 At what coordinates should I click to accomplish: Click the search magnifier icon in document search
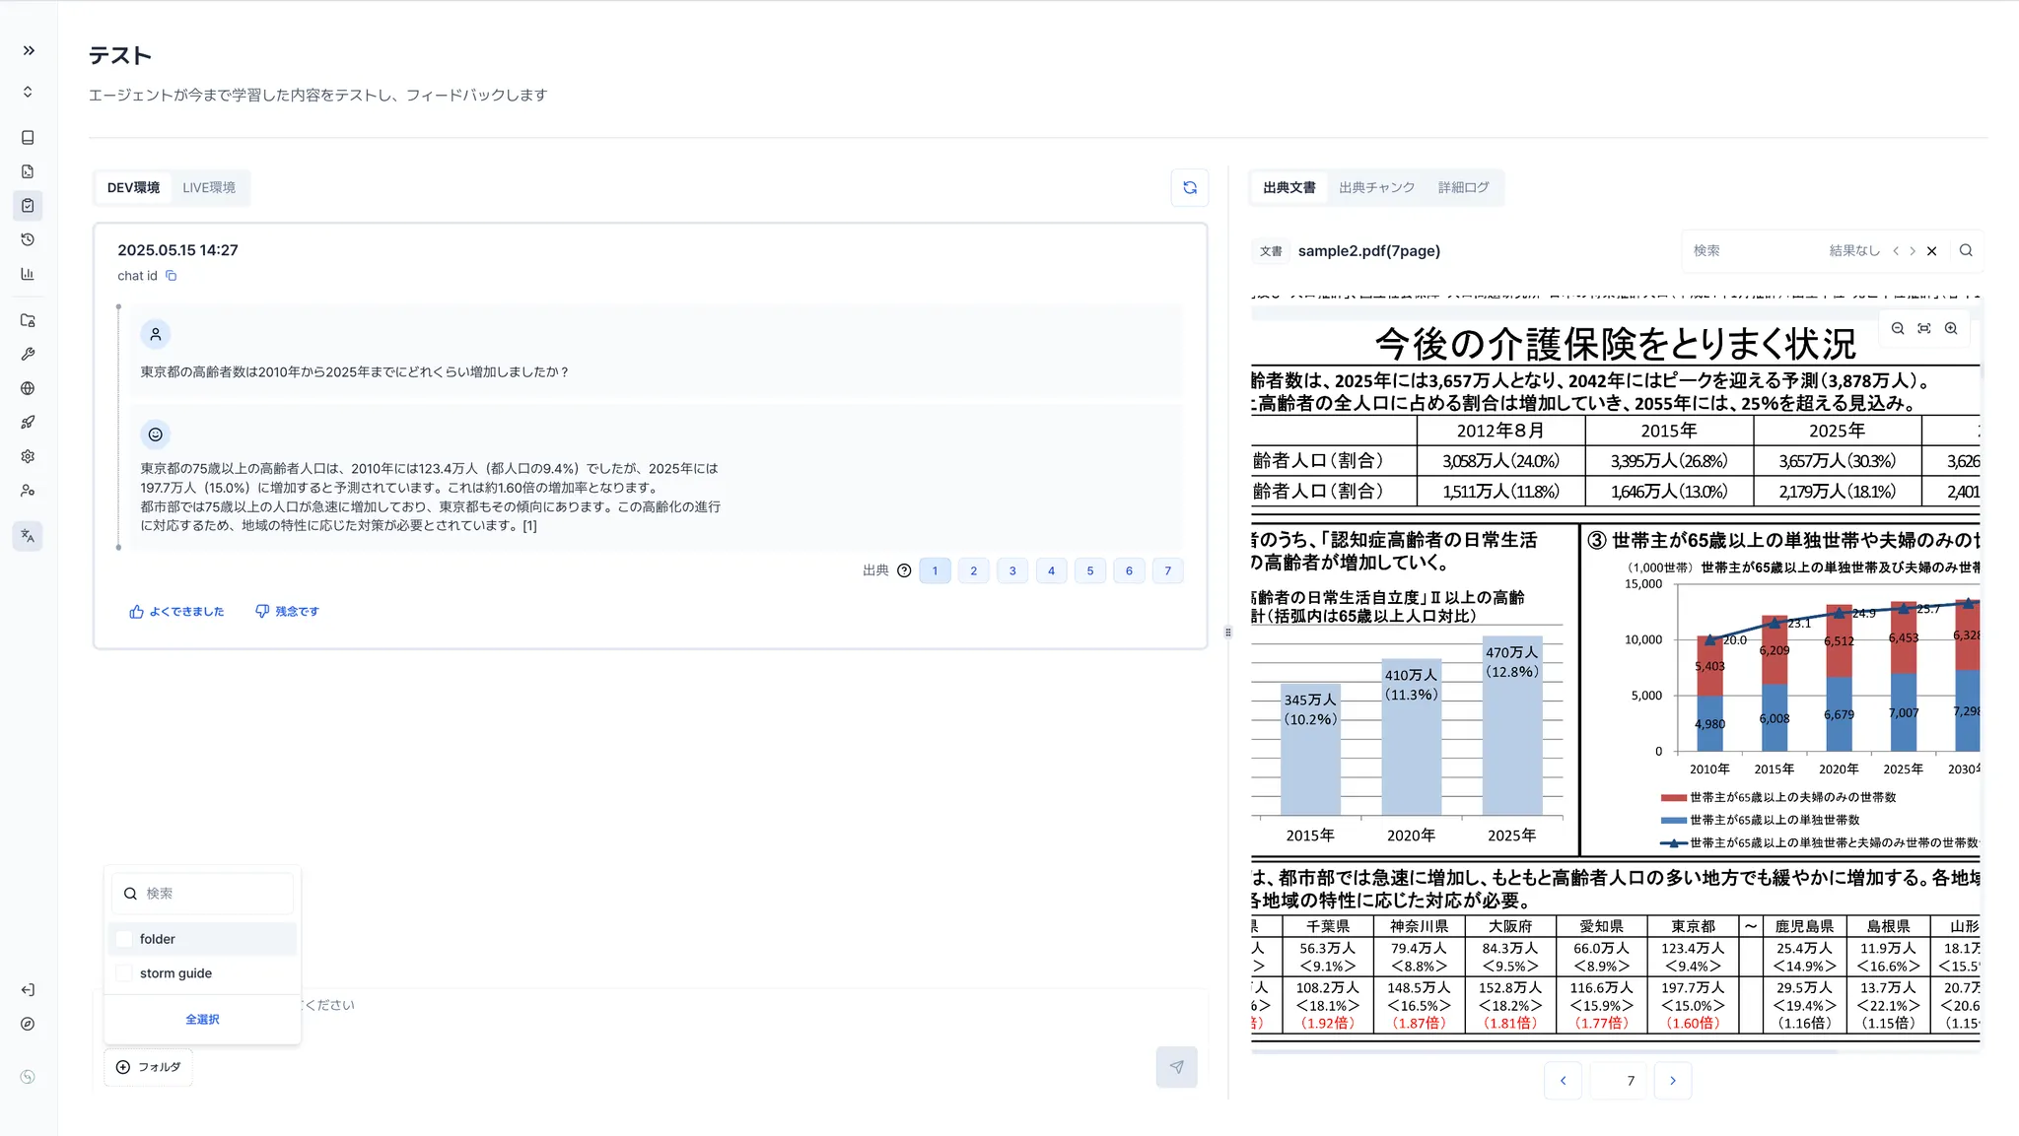tap(1966, 250)
